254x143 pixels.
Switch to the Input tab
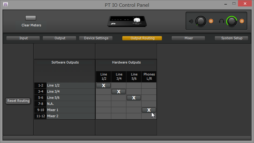pos(23,38)
